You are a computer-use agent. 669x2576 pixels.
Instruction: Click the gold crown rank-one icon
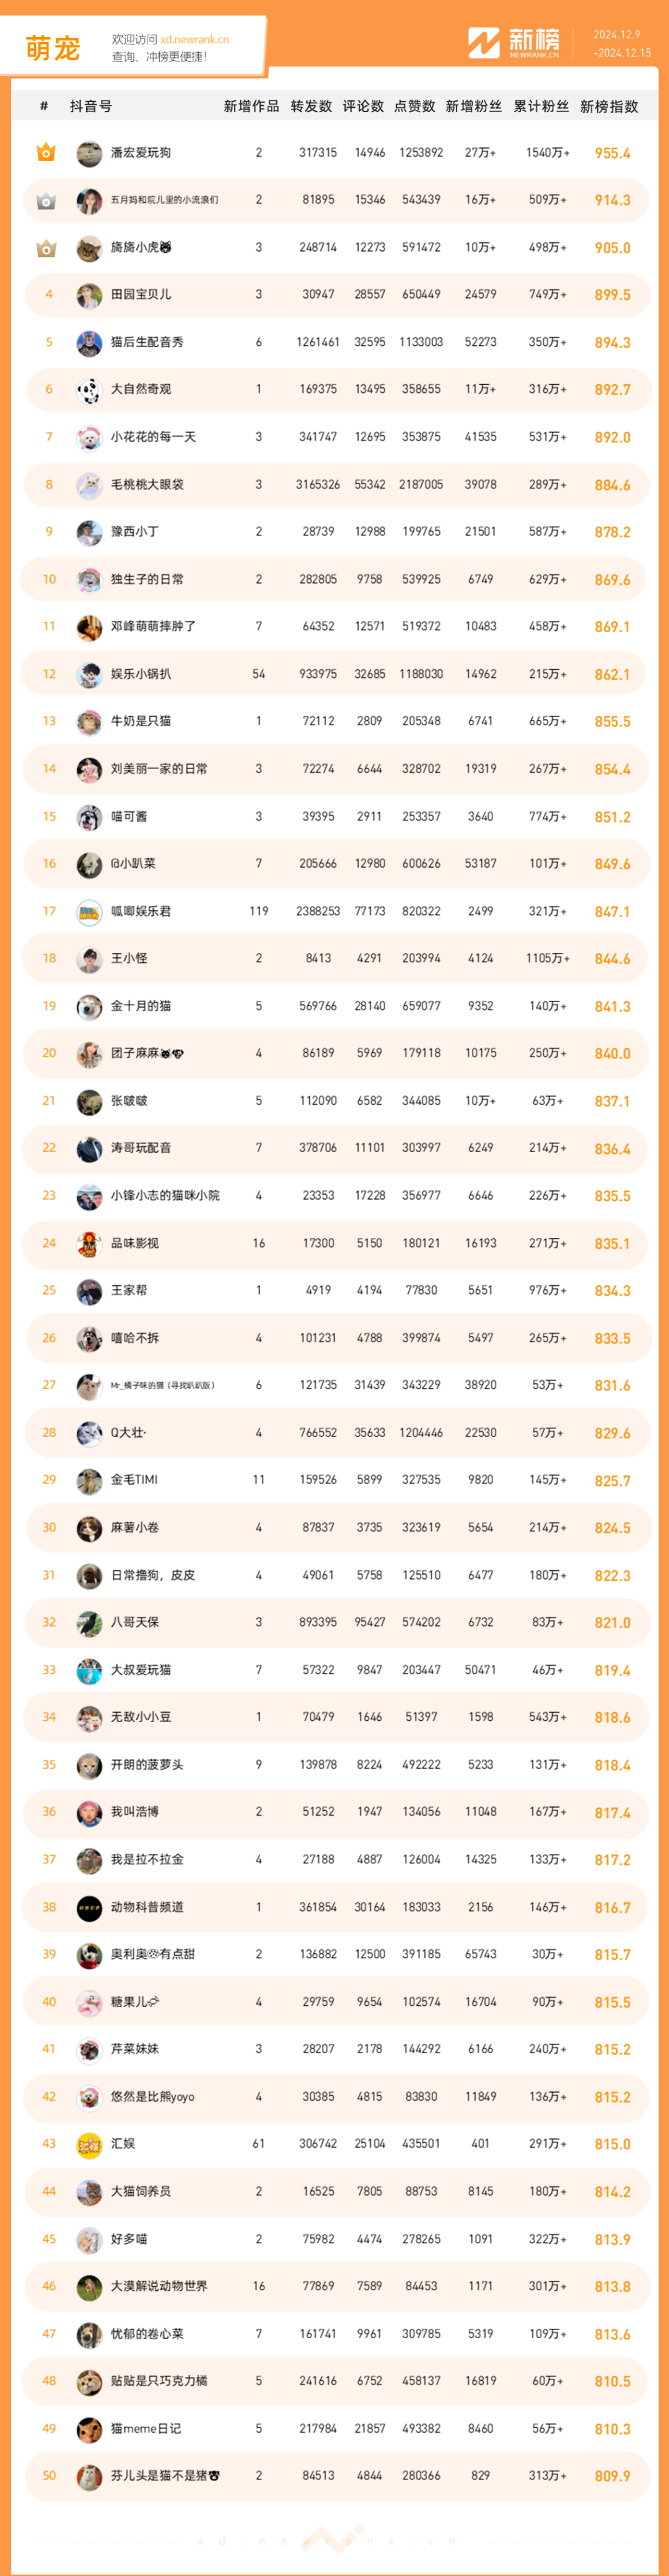(46, 153)
